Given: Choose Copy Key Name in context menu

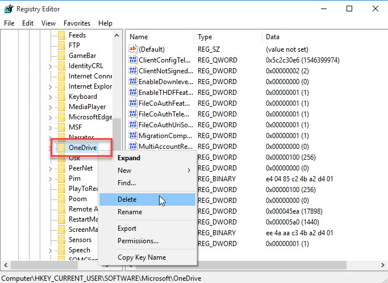Looking at the screenshot, I should [147, 257].
